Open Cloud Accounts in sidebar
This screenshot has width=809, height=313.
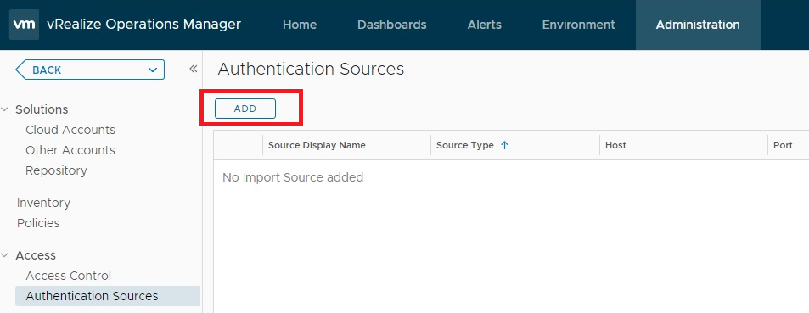click(x=70, y=130)
